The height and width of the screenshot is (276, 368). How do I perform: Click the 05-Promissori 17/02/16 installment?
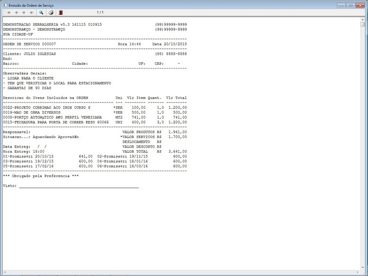tap(48, 166)
